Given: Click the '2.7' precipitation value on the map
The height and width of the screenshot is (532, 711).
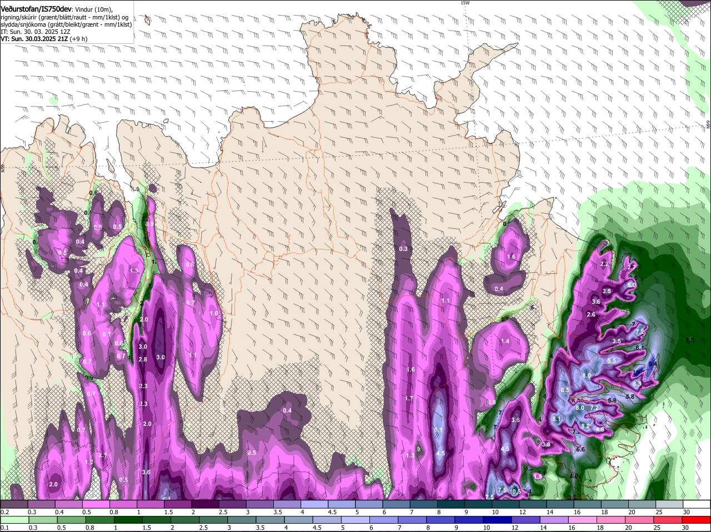Looking at the screenshot, I should pyautogui.click(x=631, y=268).
